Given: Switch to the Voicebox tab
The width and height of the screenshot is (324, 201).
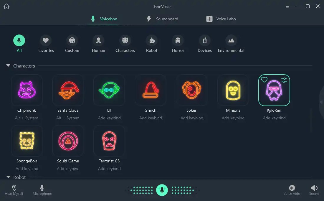Looking at the screenshot, I should click(x=104, y=19).
